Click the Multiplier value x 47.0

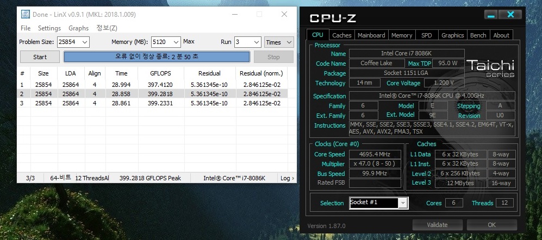click(x=375, y=163)
